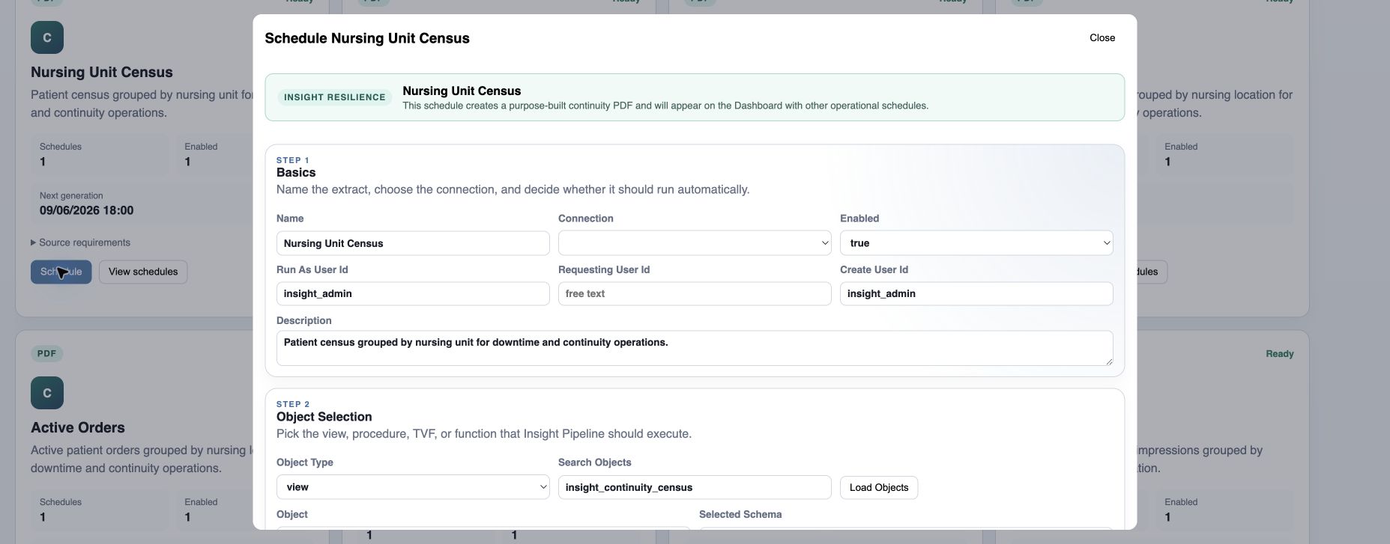The width and height of the screenshot is (1390, 544).
Task: Expand Source requirements on Nursing Unit Census card
Action: [80, 242]
